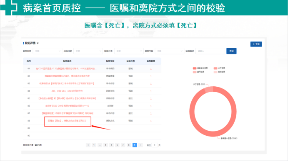
Task: Click row 87 description about 腹腔镜检查
Action: 67,113
